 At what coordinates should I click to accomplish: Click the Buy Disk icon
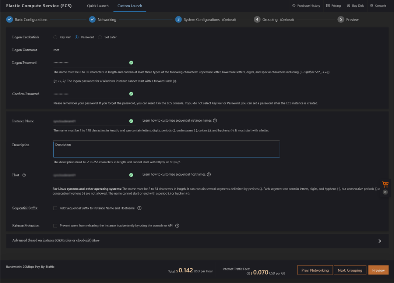click(348, 6)
